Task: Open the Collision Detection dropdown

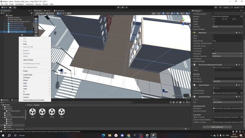Action: pos(227,56)
